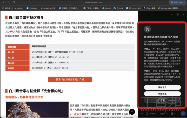The height and width of the screenshot is (118, 187).
Task: Click the 舉辦回數 column header
Action: [17, 47]
